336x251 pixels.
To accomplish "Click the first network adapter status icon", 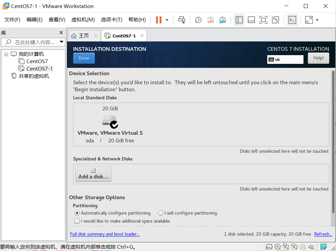I will pos(286,247).
